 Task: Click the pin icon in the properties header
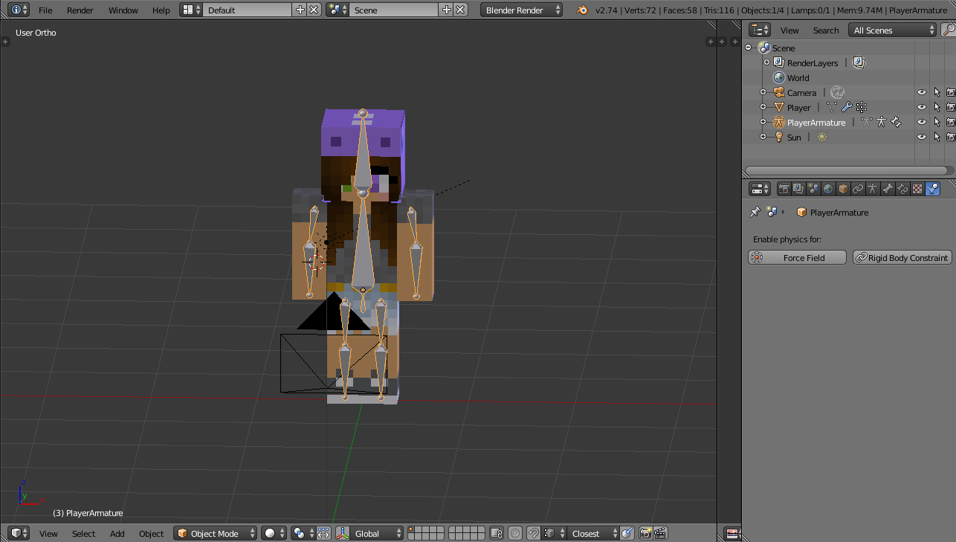point(755,212)
